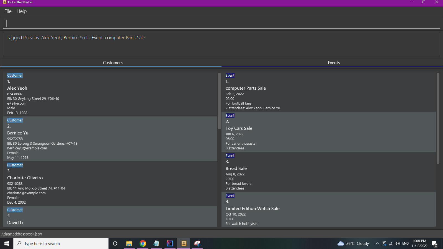Open the File menu

[x=8, y=11]
